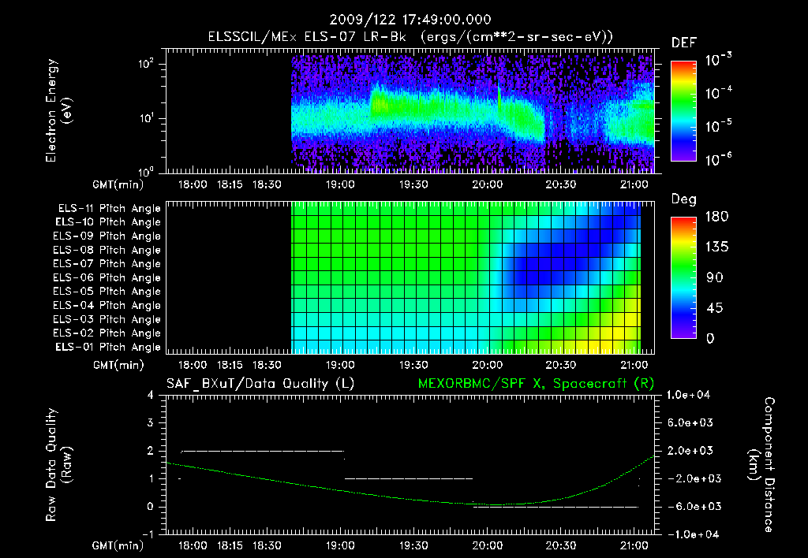This screenshot has height=558, width=808.
Task: Click the data quality line at level 1
Action: (408, 478)
